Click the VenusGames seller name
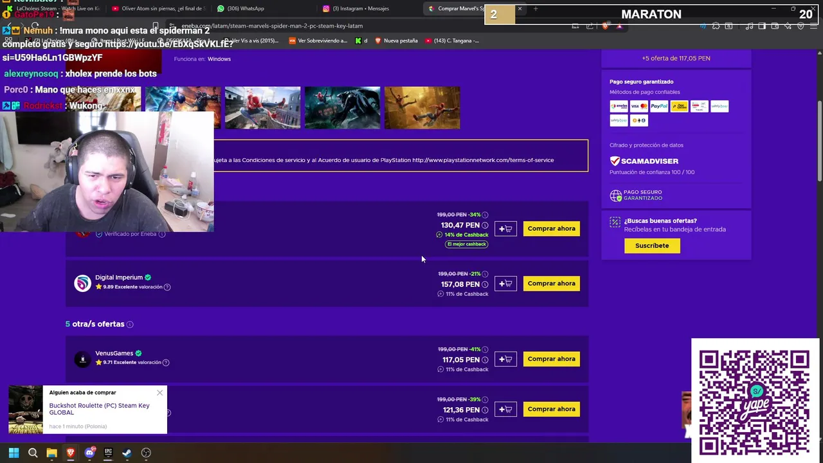Screen dimensions: 823x463 [114, 353]
